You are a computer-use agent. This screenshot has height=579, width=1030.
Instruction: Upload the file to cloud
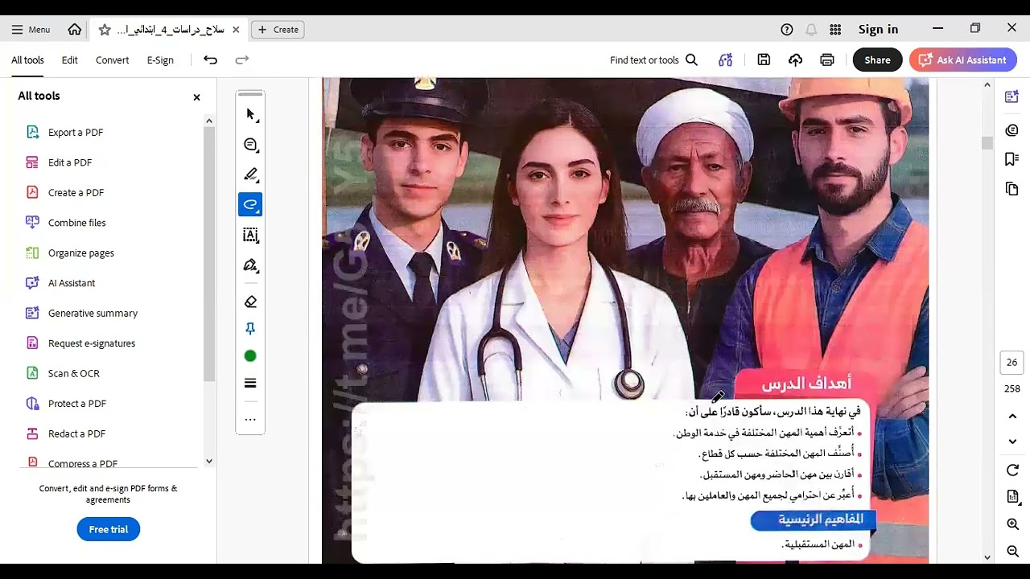pos(795,60)
